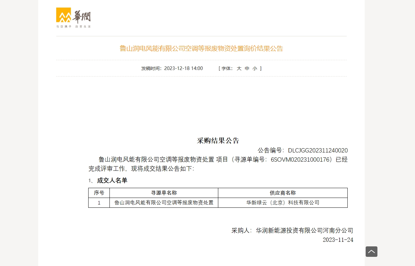This screenshot has width=415, height=266.
Task: Set font size to 小 (small)
Action: coord(255,68)
